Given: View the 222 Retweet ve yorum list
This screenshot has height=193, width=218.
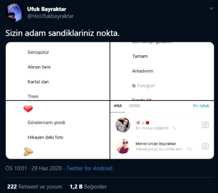Looking at the screenshot, I should [35, 187].
